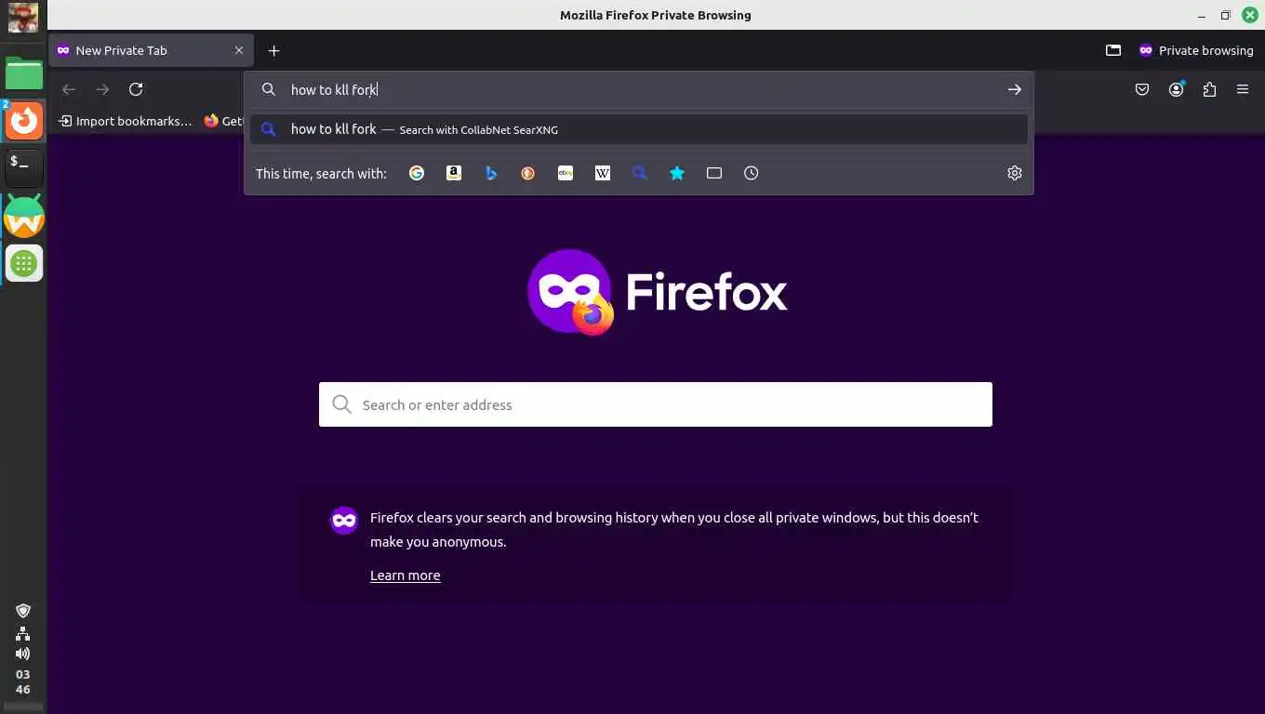
Task: Open a new tab with plus button
Action: 273,50
